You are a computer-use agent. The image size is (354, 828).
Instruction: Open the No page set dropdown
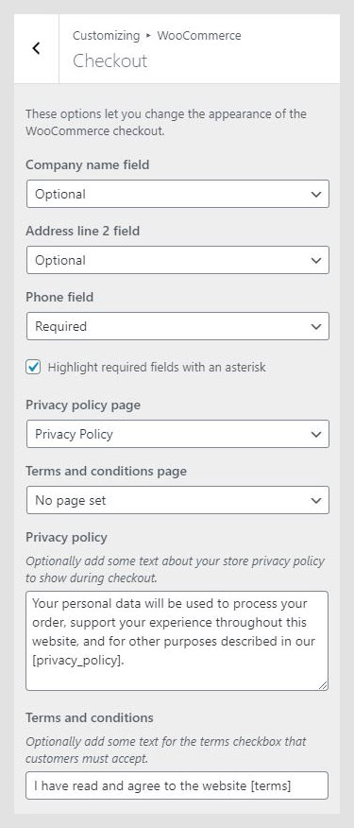(x=177, y=500)
